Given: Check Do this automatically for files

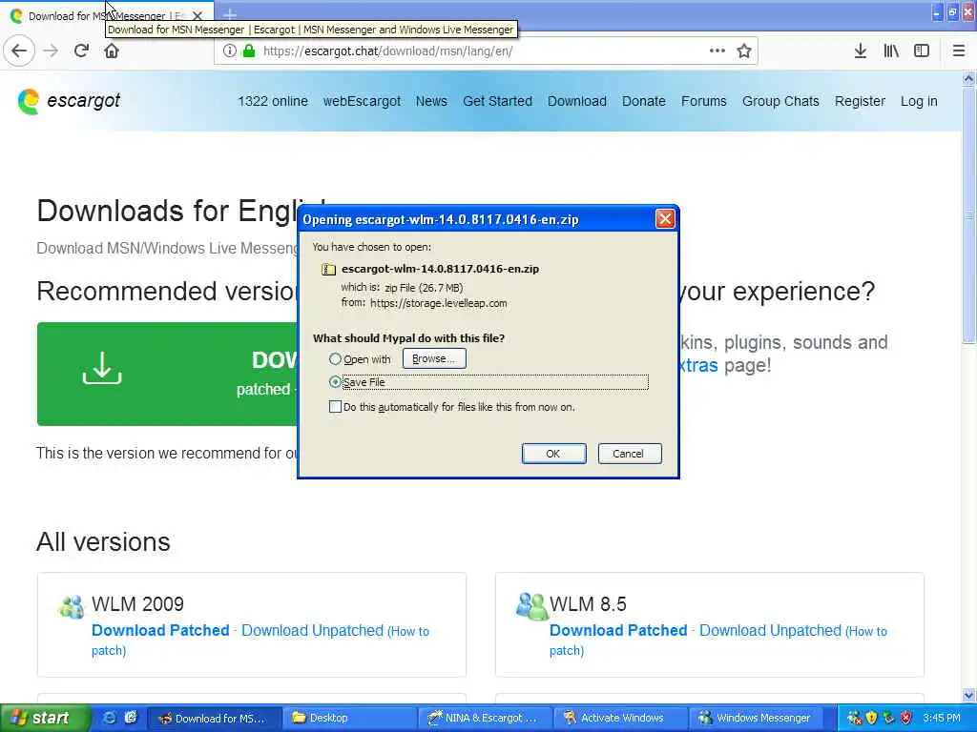Looking at the screenshot, I should (335, 406).
